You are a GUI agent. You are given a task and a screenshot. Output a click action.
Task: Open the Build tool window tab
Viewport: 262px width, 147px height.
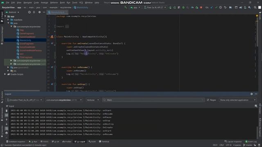click(92, 142)
